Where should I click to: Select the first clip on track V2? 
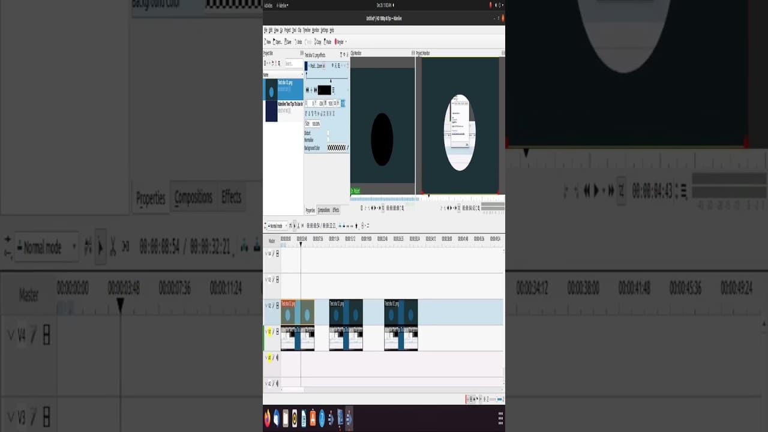tap(298, 312)
